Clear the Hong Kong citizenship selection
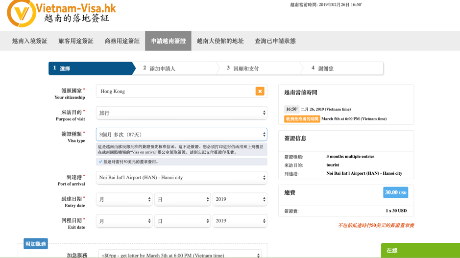Image resolution: width=460 pixels, height=258 pixels. [x=260, y=91]
